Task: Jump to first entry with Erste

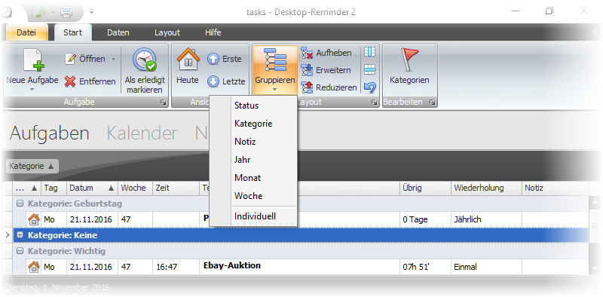Action: (x=224, y=59)
